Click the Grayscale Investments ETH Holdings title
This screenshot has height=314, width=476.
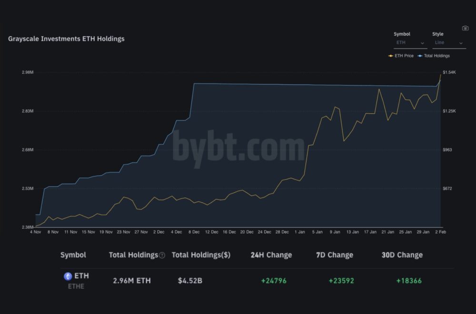click(x=66, y=39)
